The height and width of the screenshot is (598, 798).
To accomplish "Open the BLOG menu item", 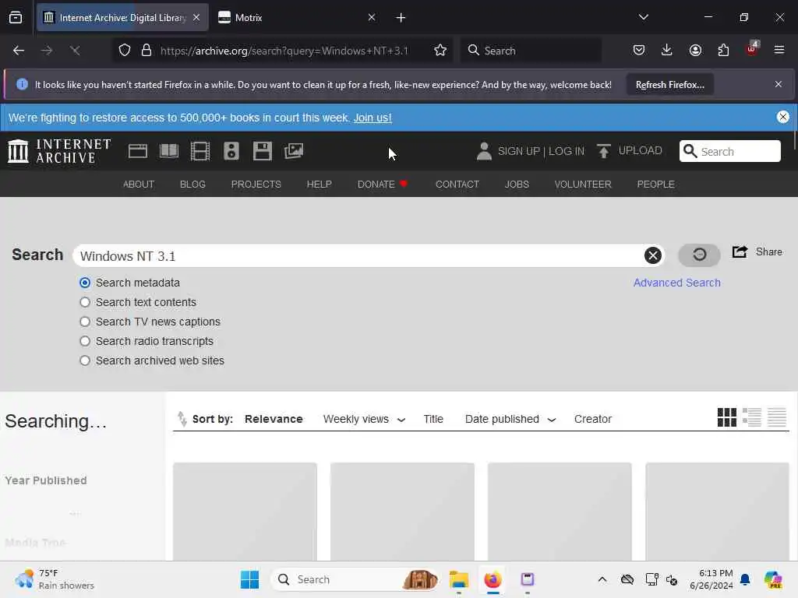I will tap(192, 184).
